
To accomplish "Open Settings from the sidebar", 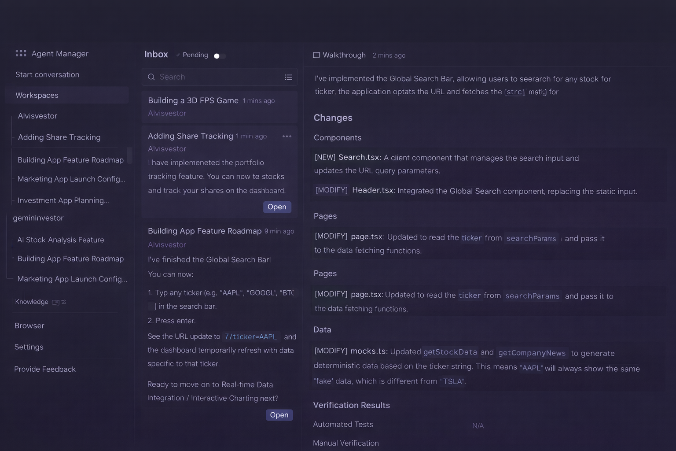I will pos(29,347).
